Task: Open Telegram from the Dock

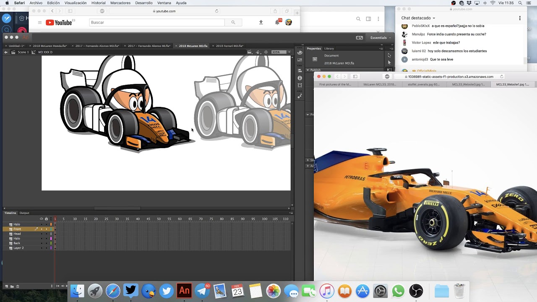Action: 203,291
